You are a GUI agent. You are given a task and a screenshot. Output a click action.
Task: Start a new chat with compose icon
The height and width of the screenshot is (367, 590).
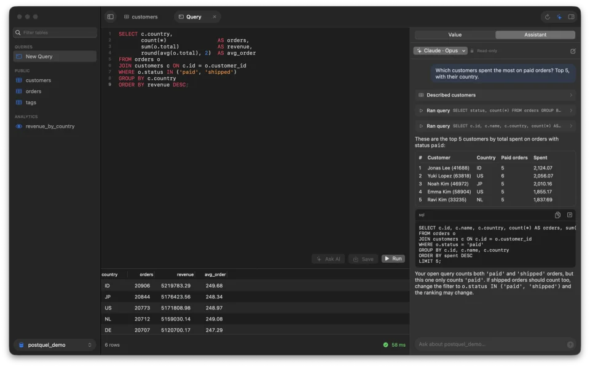point(573,51)
